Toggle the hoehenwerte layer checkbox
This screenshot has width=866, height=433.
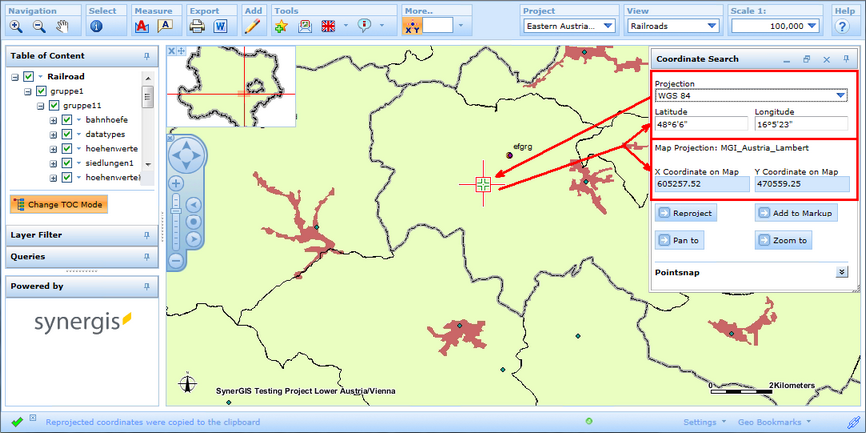coord(67,149)
